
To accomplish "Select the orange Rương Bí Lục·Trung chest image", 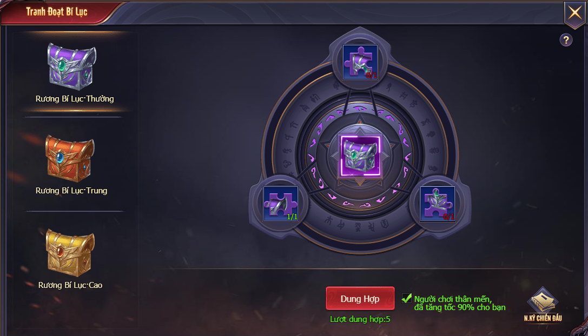I will (70, 158).
